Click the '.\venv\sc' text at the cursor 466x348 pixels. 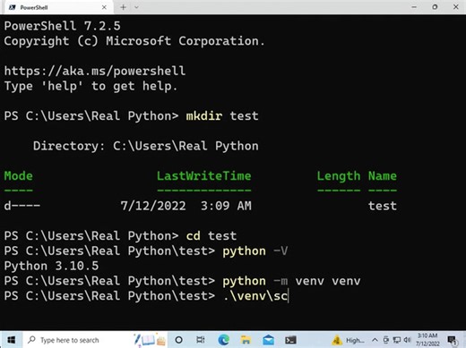coord(255,296)
